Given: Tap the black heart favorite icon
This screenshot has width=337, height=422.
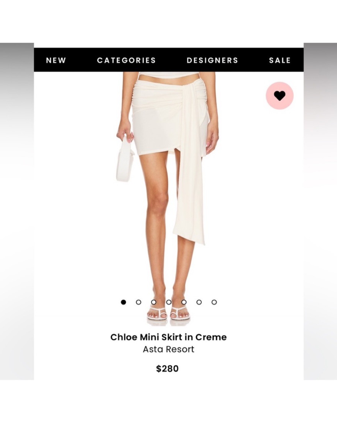Looking at the screenshot, I should click(279, 96).
